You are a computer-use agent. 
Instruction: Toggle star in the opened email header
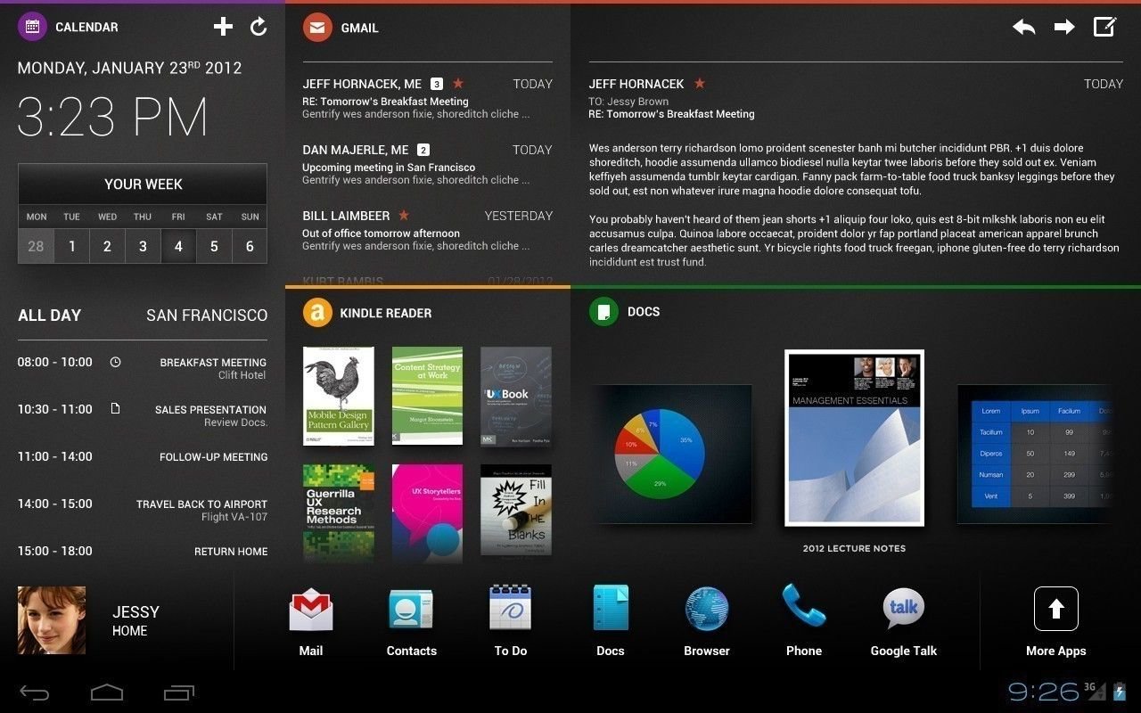[x=700, y=83]
